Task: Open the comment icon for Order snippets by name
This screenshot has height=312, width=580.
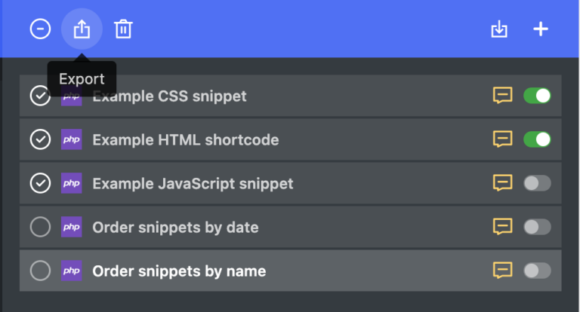Action: pos(503,271)
